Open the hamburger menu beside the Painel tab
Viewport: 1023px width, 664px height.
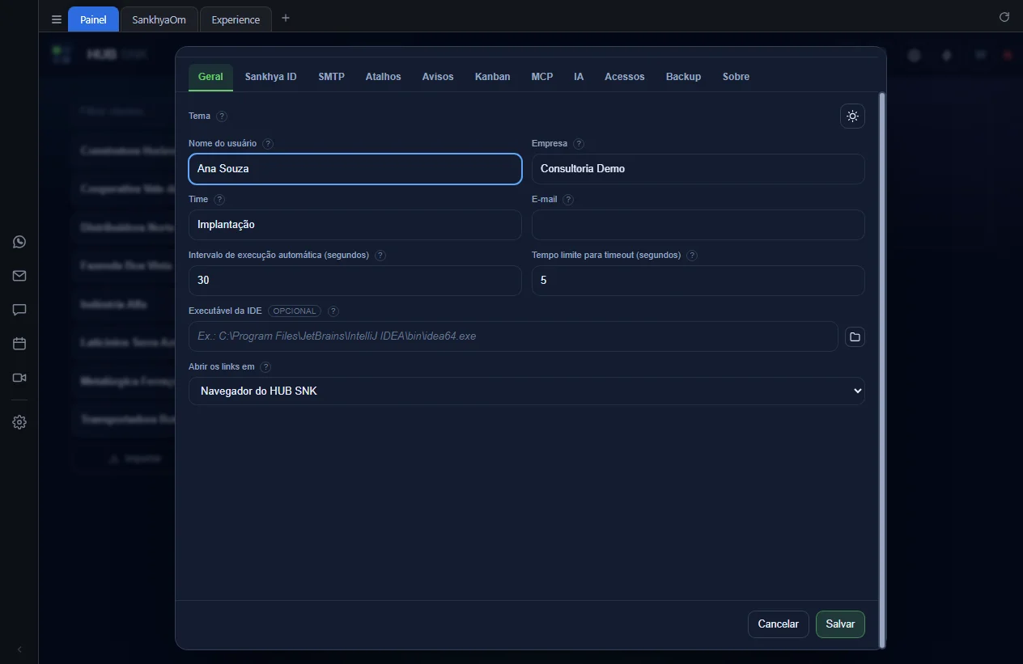[x=57, y=19]
